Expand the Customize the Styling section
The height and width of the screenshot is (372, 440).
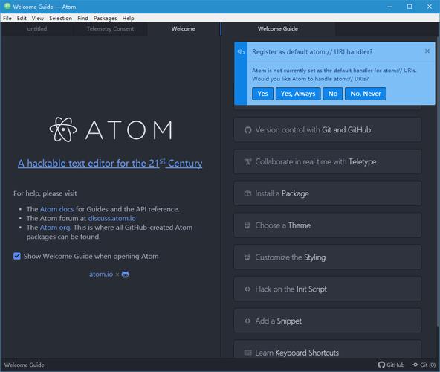pyautogui.click(x=328, y=257)
